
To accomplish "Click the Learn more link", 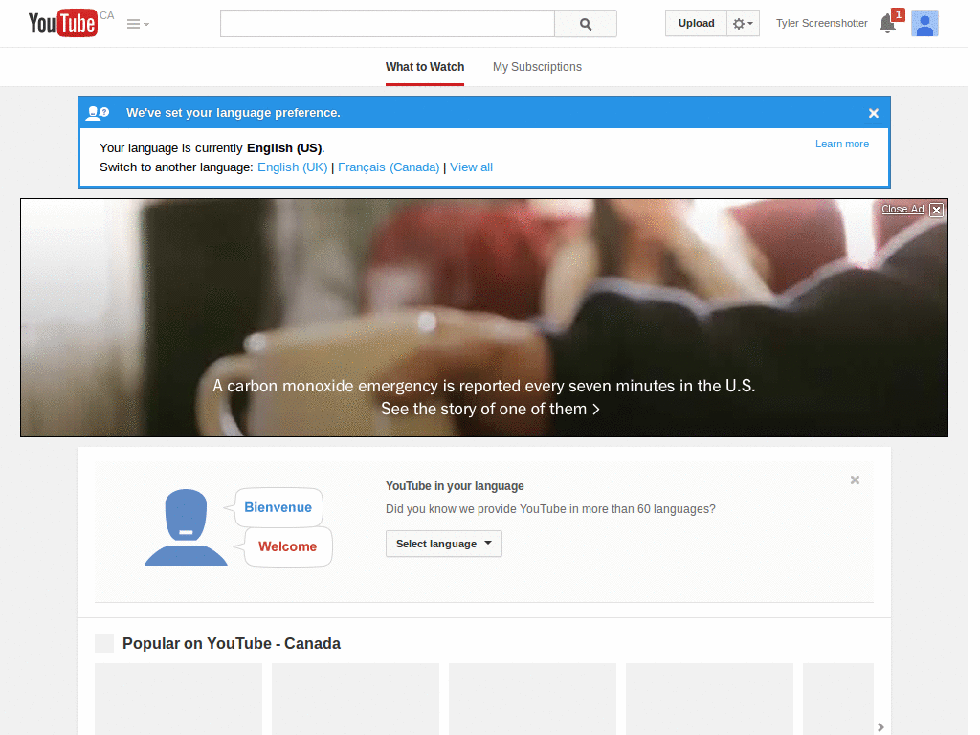I will click(841, 144).
